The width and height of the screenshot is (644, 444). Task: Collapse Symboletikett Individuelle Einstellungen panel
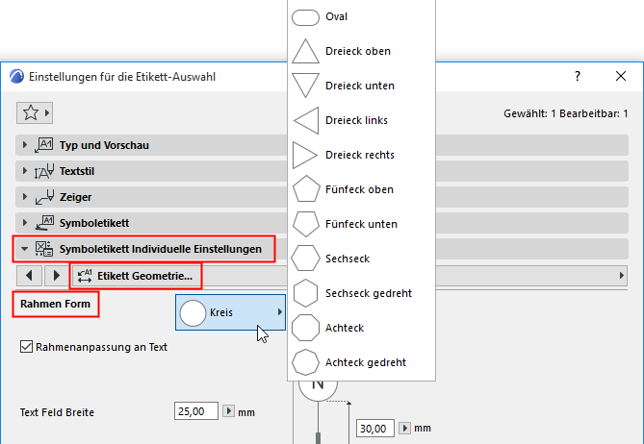(x=23, y=249)
